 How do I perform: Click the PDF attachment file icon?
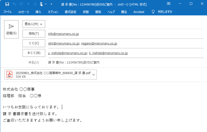[x=10, y=74]
